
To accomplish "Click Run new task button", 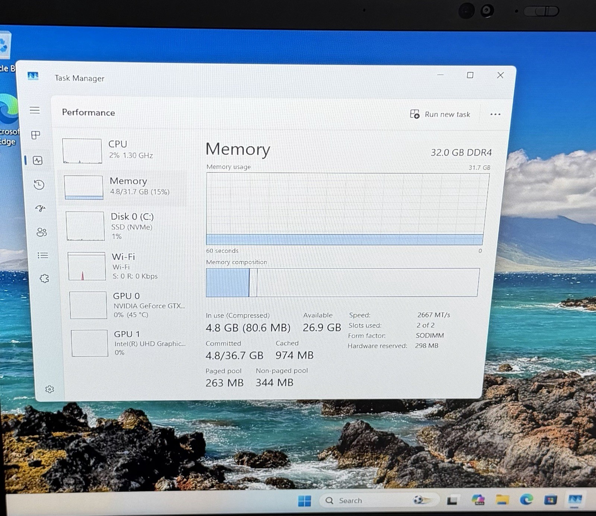I will (x=440, y=114).
